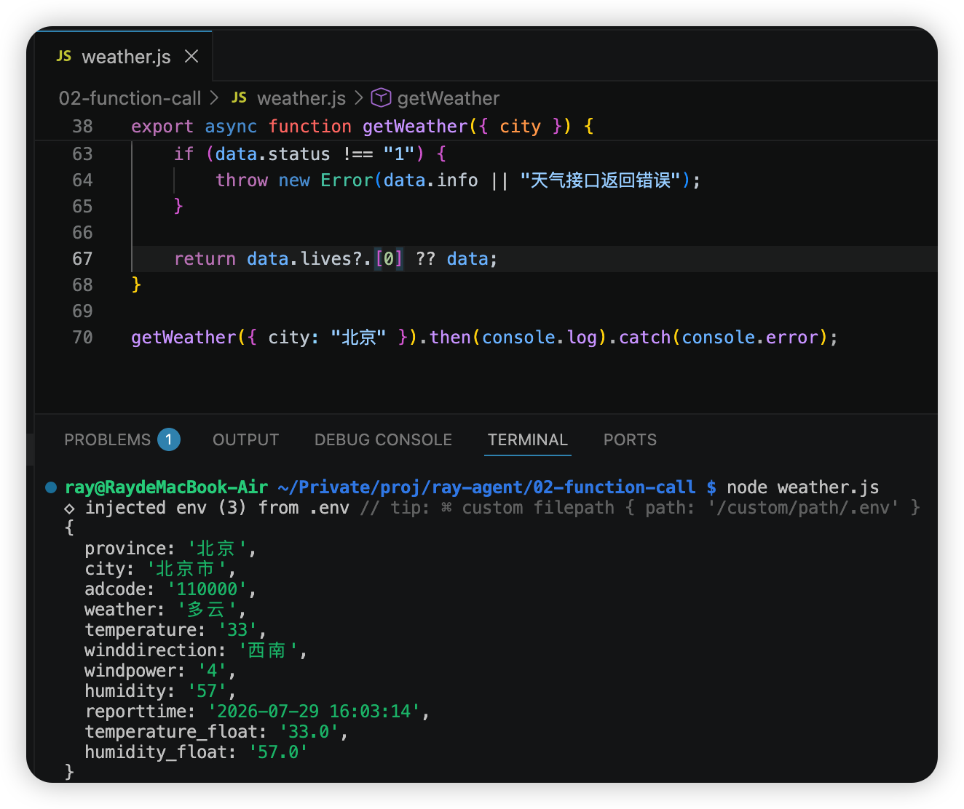
Task: Open 02-function-call breadcrumb folder
Action: coord(130,98)
